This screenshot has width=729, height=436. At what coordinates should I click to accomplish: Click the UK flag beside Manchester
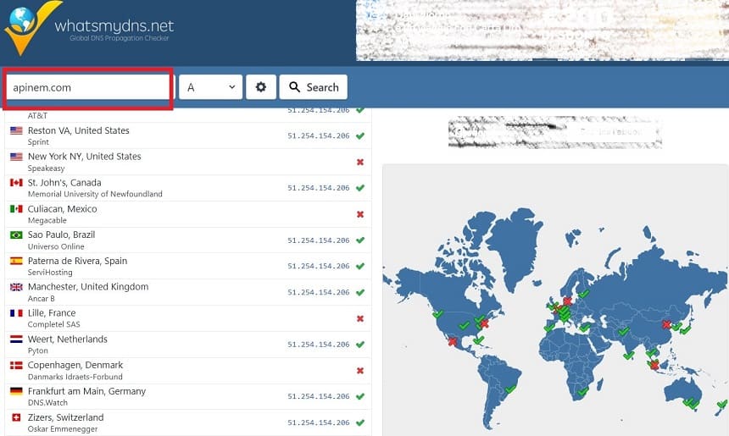[x=16, y=287]
